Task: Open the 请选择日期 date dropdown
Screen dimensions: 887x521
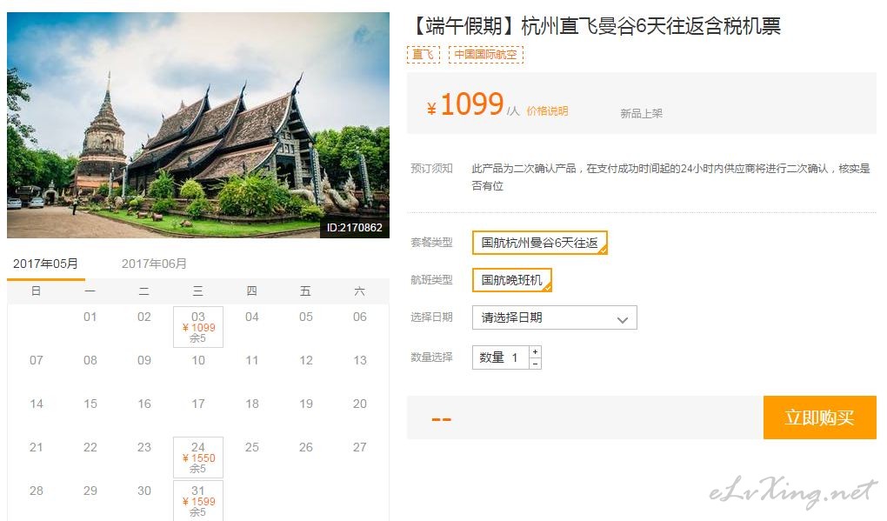Action: pos(554,317)
